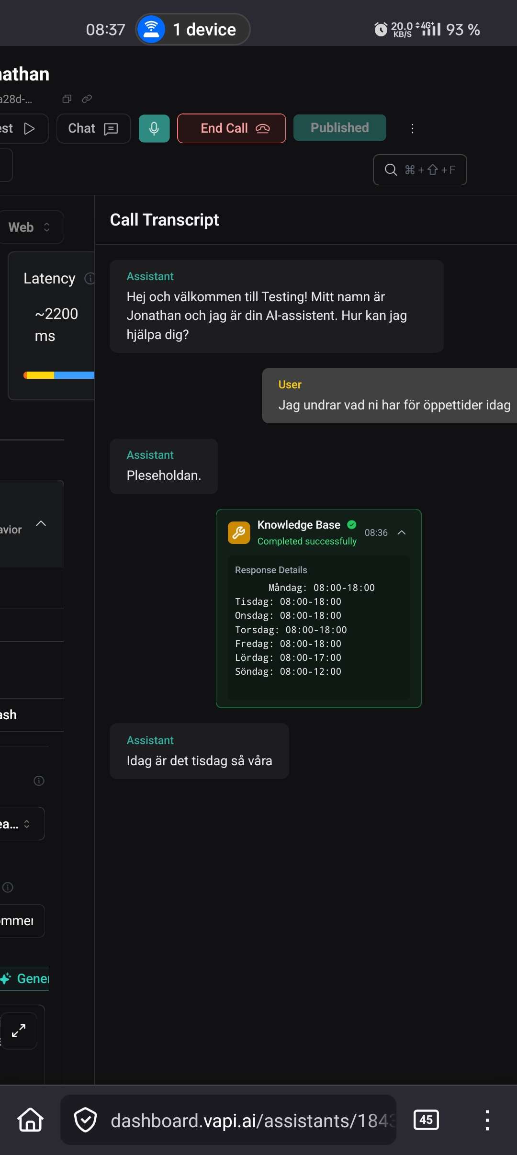The image size is (517, 1155).
Task: Click the 'Completed successfully' status text
Action: (x=307, y=541)
